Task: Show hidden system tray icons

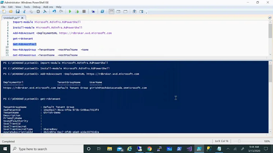Action: (x=228, y=149)
